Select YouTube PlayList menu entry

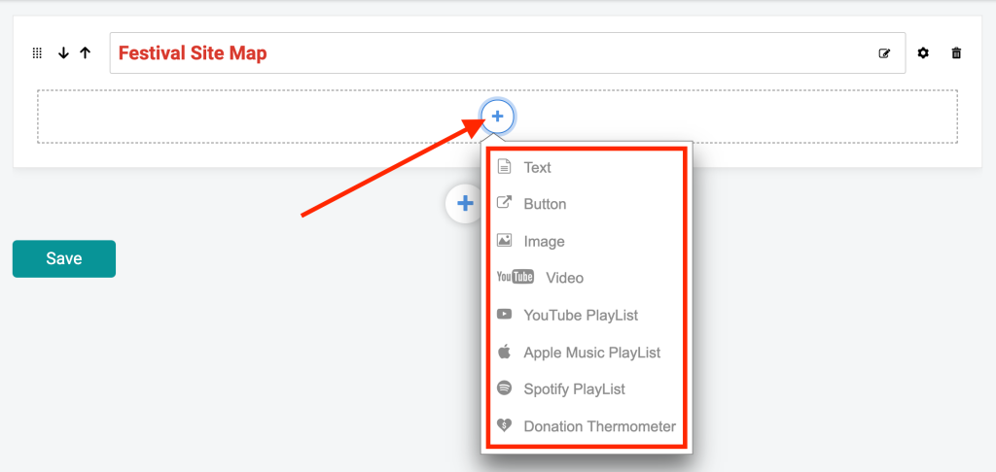(587, 315)
